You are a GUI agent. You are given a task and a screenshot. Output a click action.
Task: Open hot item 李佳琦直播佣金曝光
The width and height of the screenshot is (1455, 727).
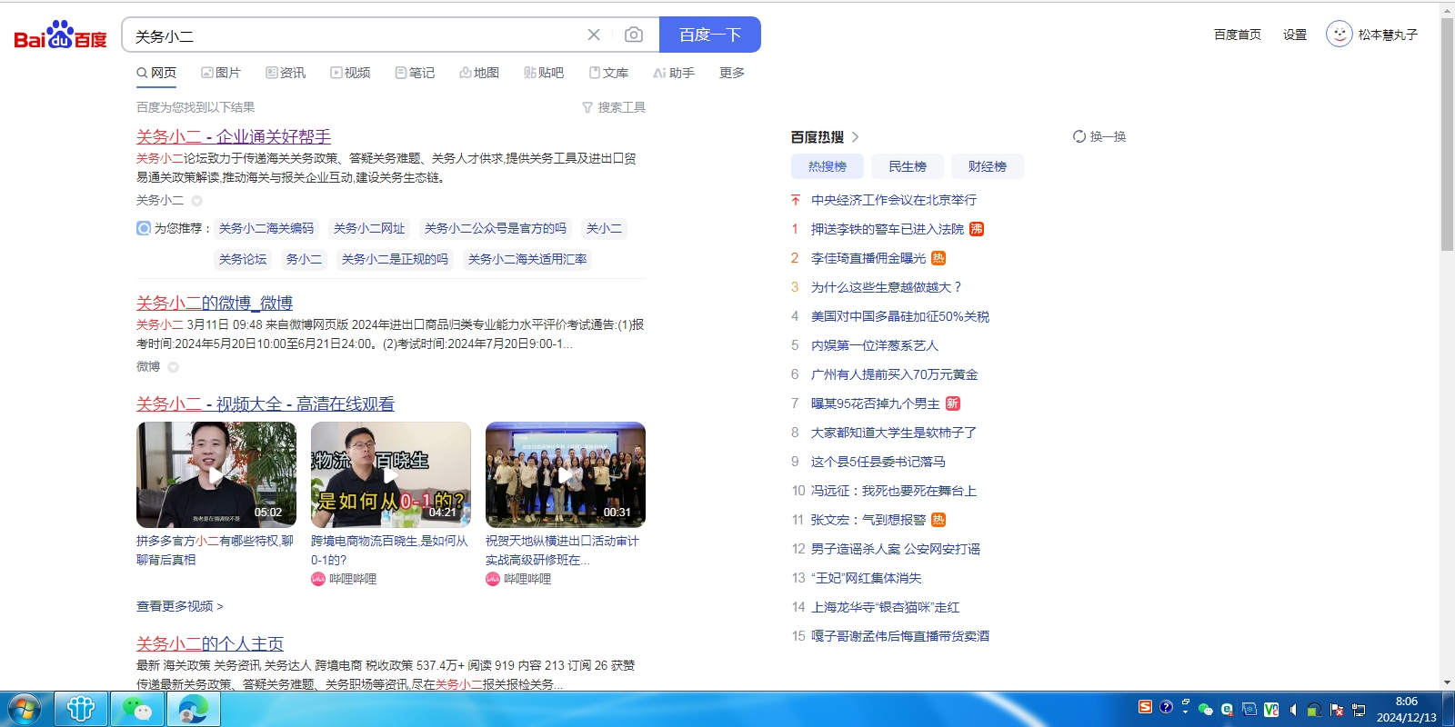coord(868,258)
